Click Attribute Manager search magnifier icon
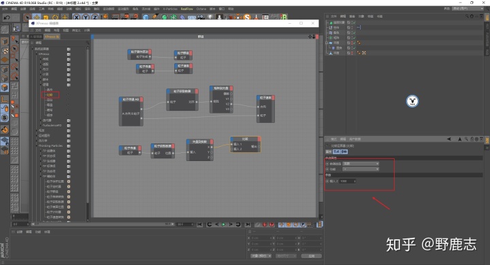The width and height of the screenshot is (490, 265). click(466, 139)
